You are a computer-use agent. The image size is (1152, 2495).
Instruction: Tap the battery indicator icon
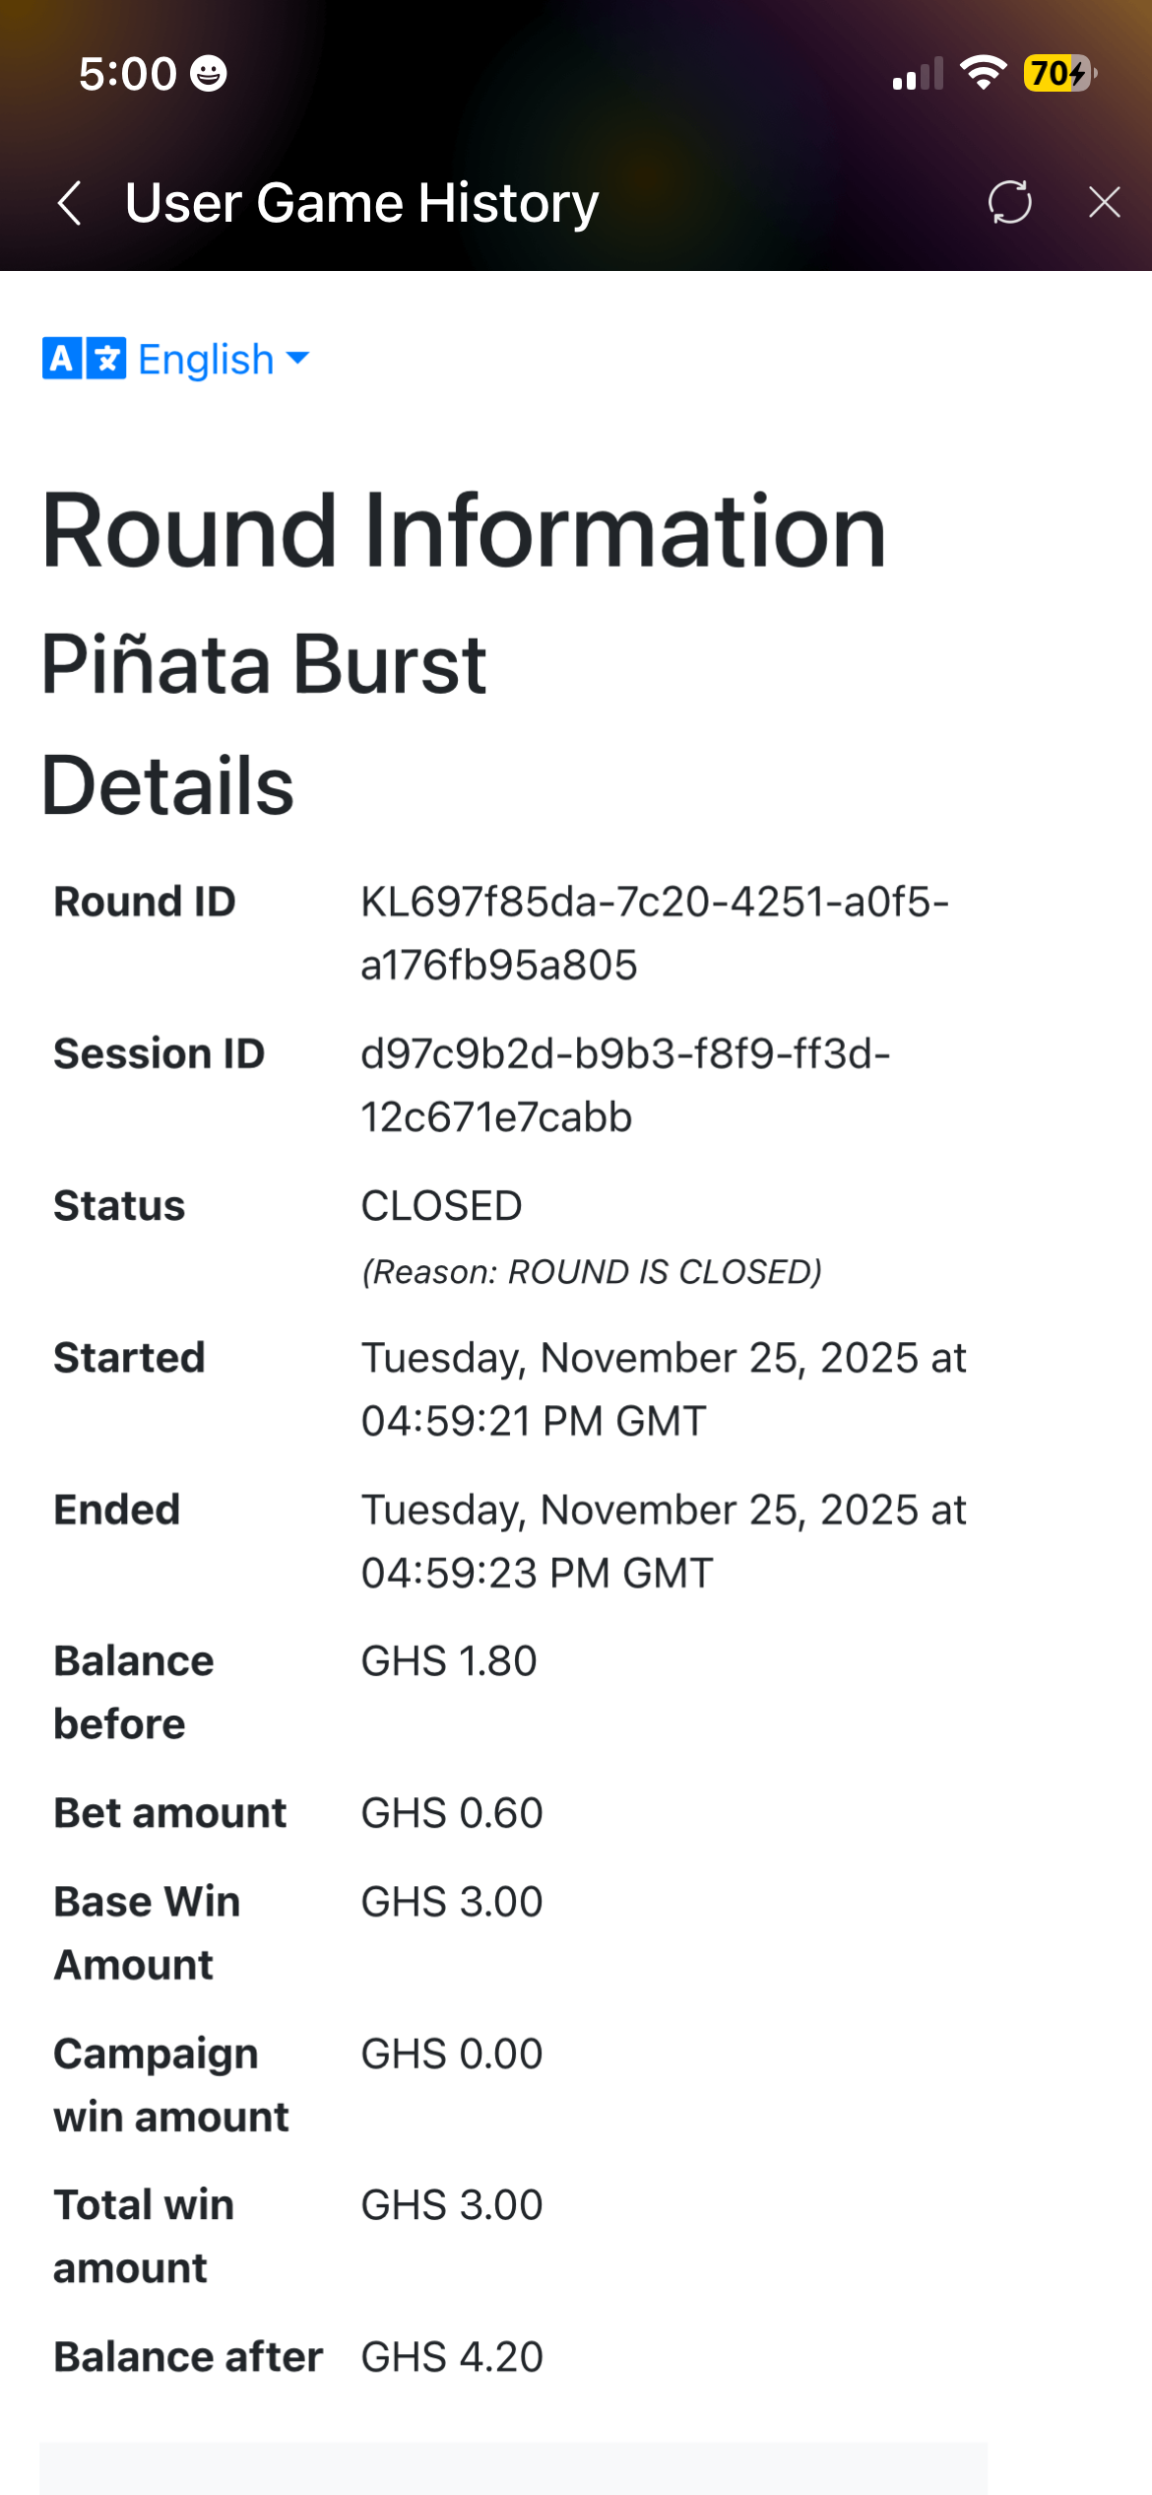tap(1060, 73)
